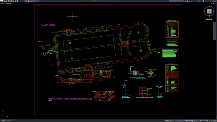The image size is (217, 122).
Task: Toggle lineweight display icon
Action: (190, 121)
